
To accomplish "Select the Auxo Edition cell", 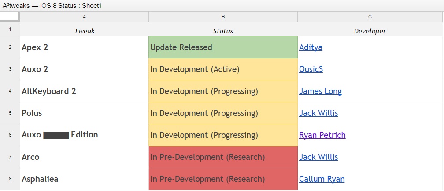I will [85, 135].
